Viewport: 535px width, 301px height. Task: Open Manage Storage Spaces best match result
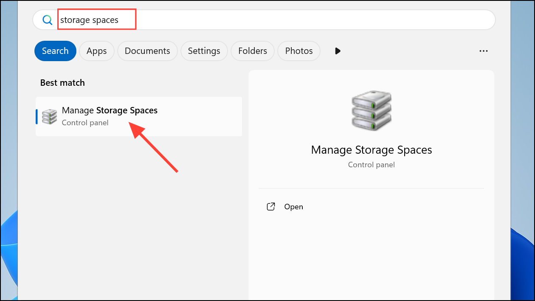click(139, 116)
